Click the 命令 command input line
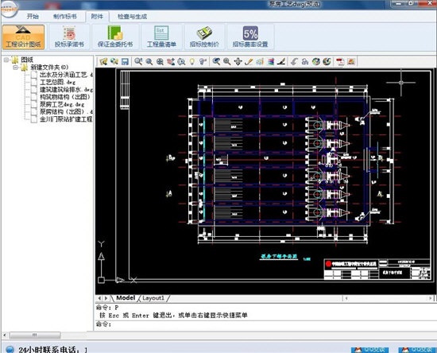This screenshot has width=437, height=353. (x=265, y=324)
